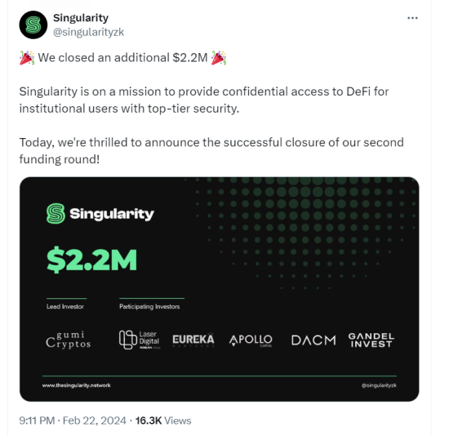The width and height of the screenshot is (449, 436).
Task: Click the Laser Digital logo
Action: click(x=140, y=340)
